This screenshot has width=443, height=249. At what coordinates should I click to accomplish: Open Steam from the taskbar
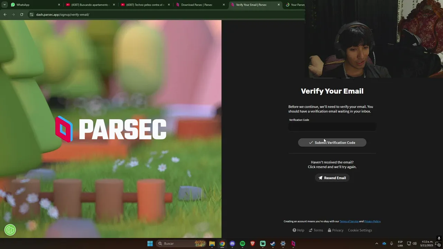pyautogui.click(x=273, y=243)
